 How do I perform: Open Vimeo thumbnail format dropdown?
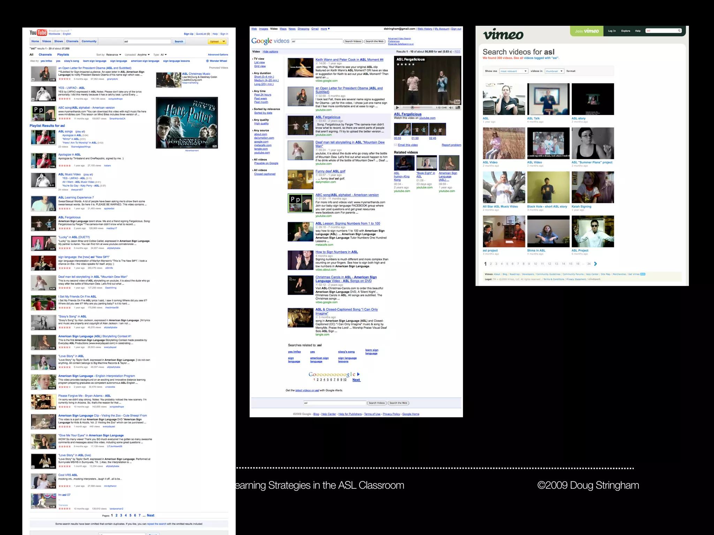(554, 71)
